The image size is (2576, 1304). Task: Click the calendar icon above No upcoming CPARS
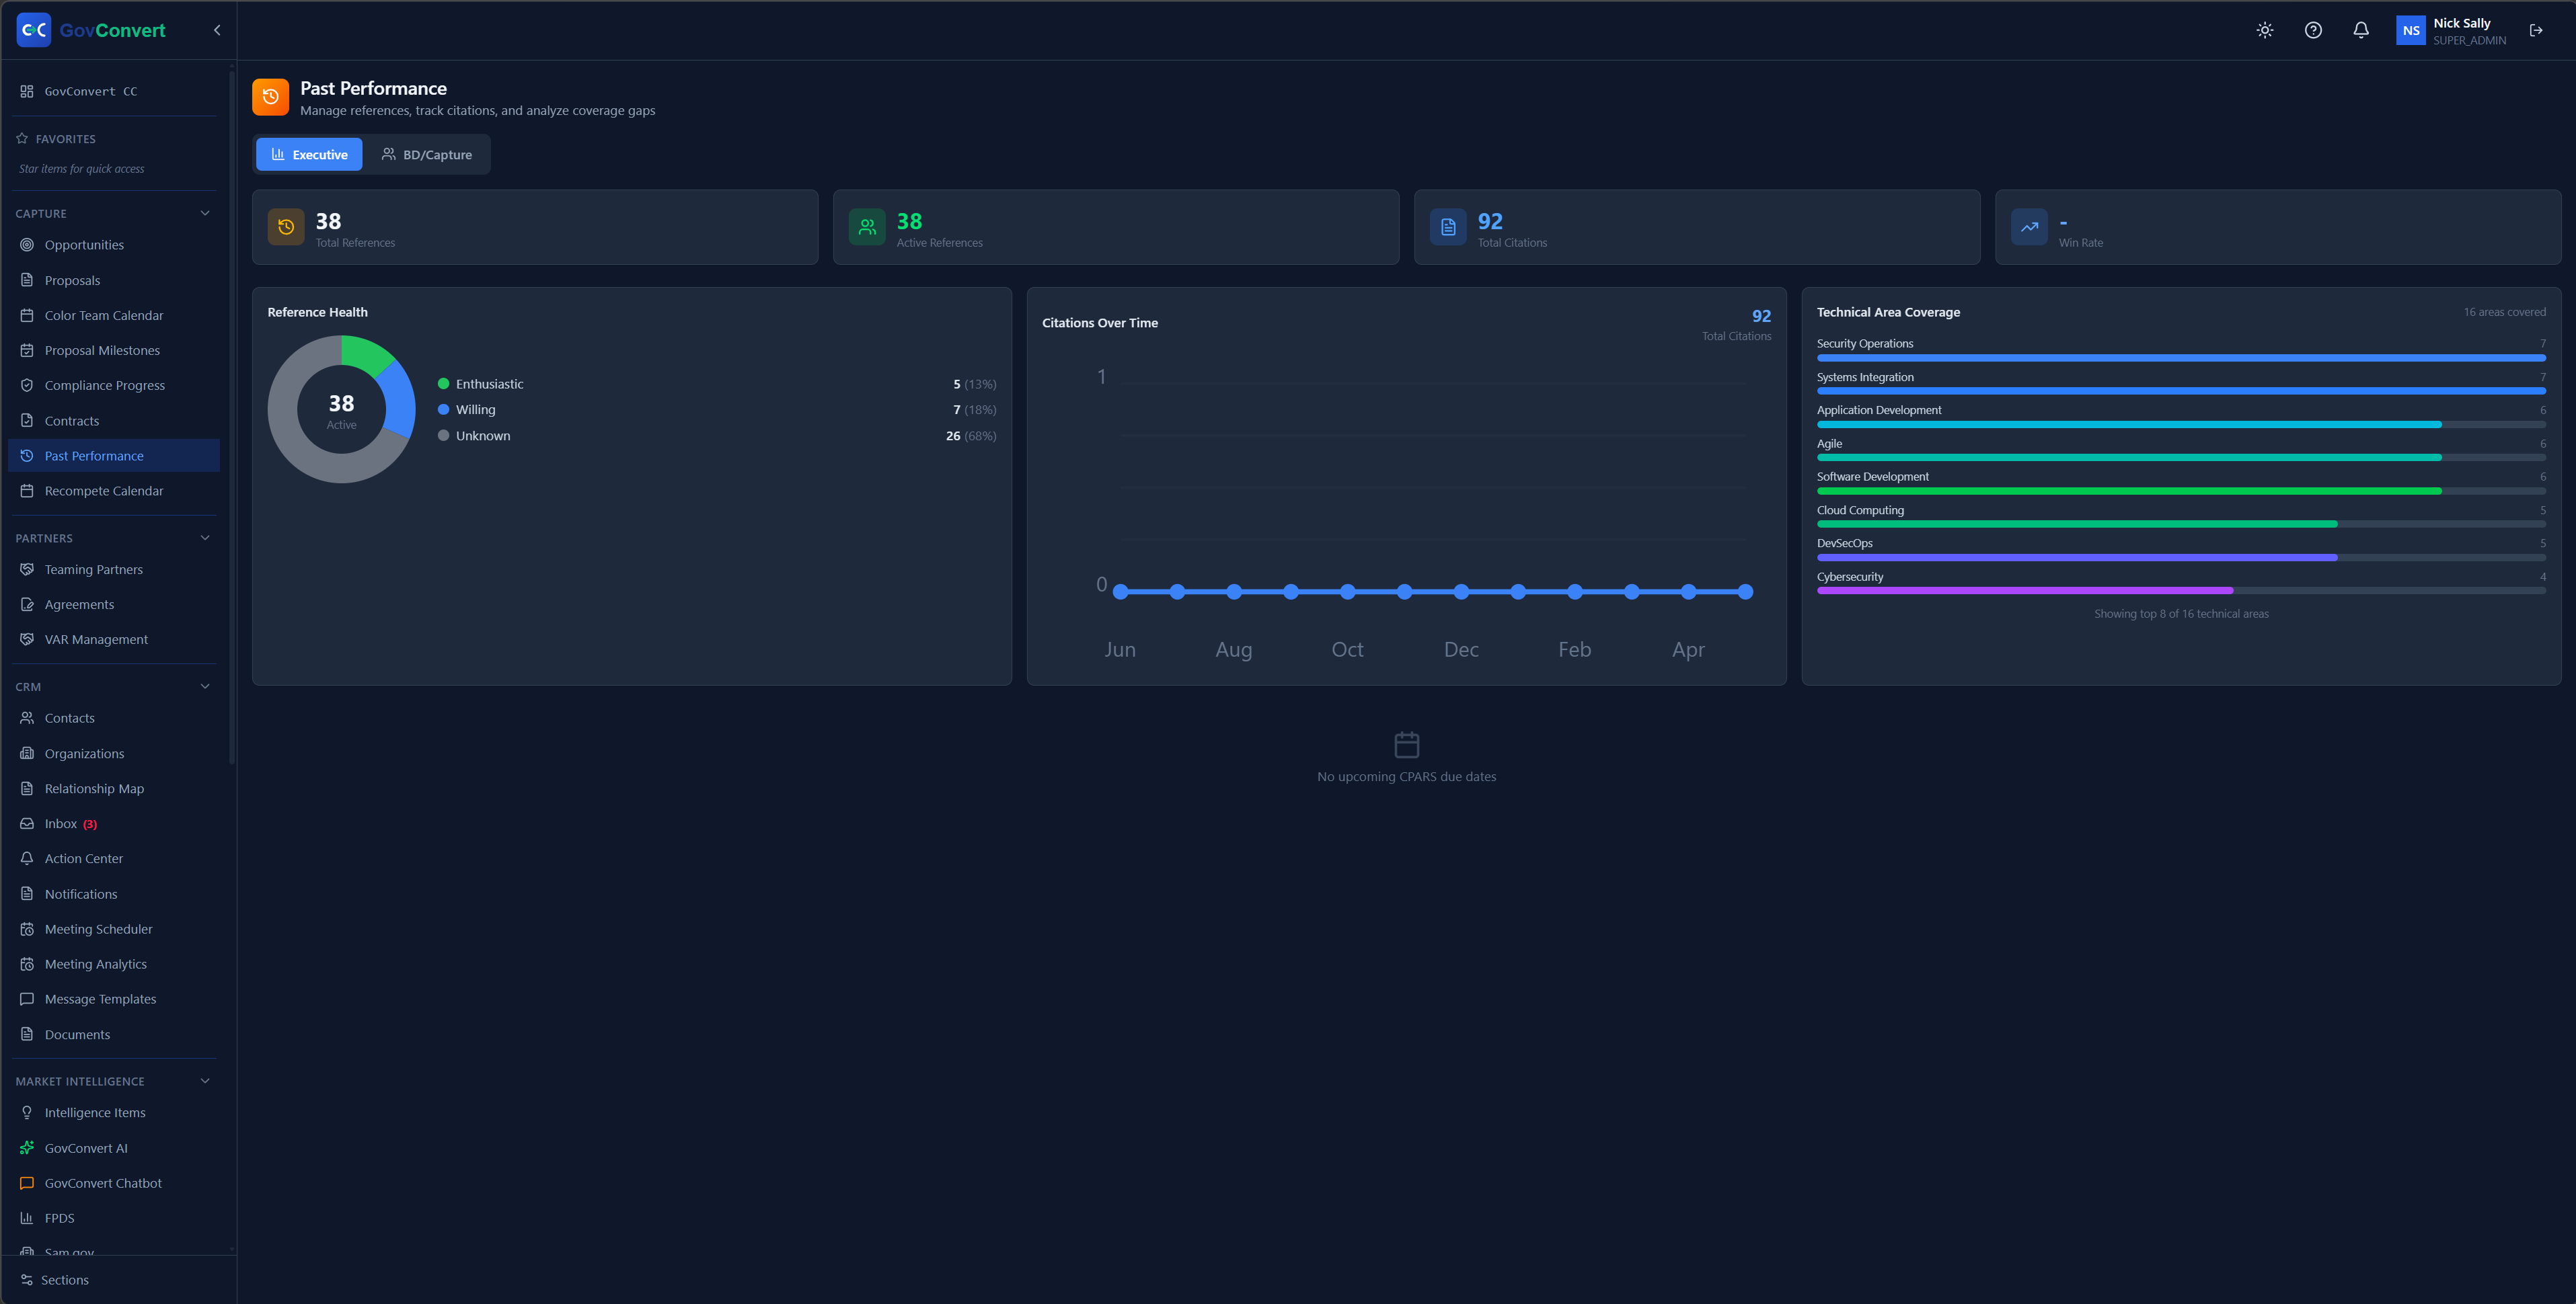(1406, 745)
